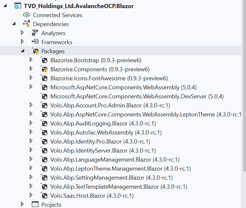Click the Analyzers node icon

(35, 33)
